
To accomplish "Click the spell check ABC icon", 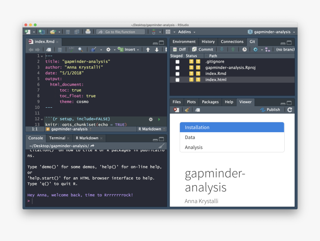I will click(71, 49).
